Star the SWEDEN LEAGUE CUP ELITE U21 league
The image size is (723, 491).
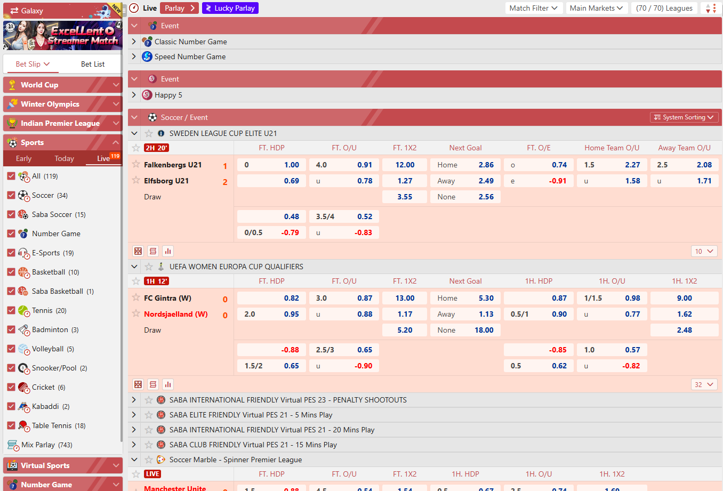(x=148, y=133)
